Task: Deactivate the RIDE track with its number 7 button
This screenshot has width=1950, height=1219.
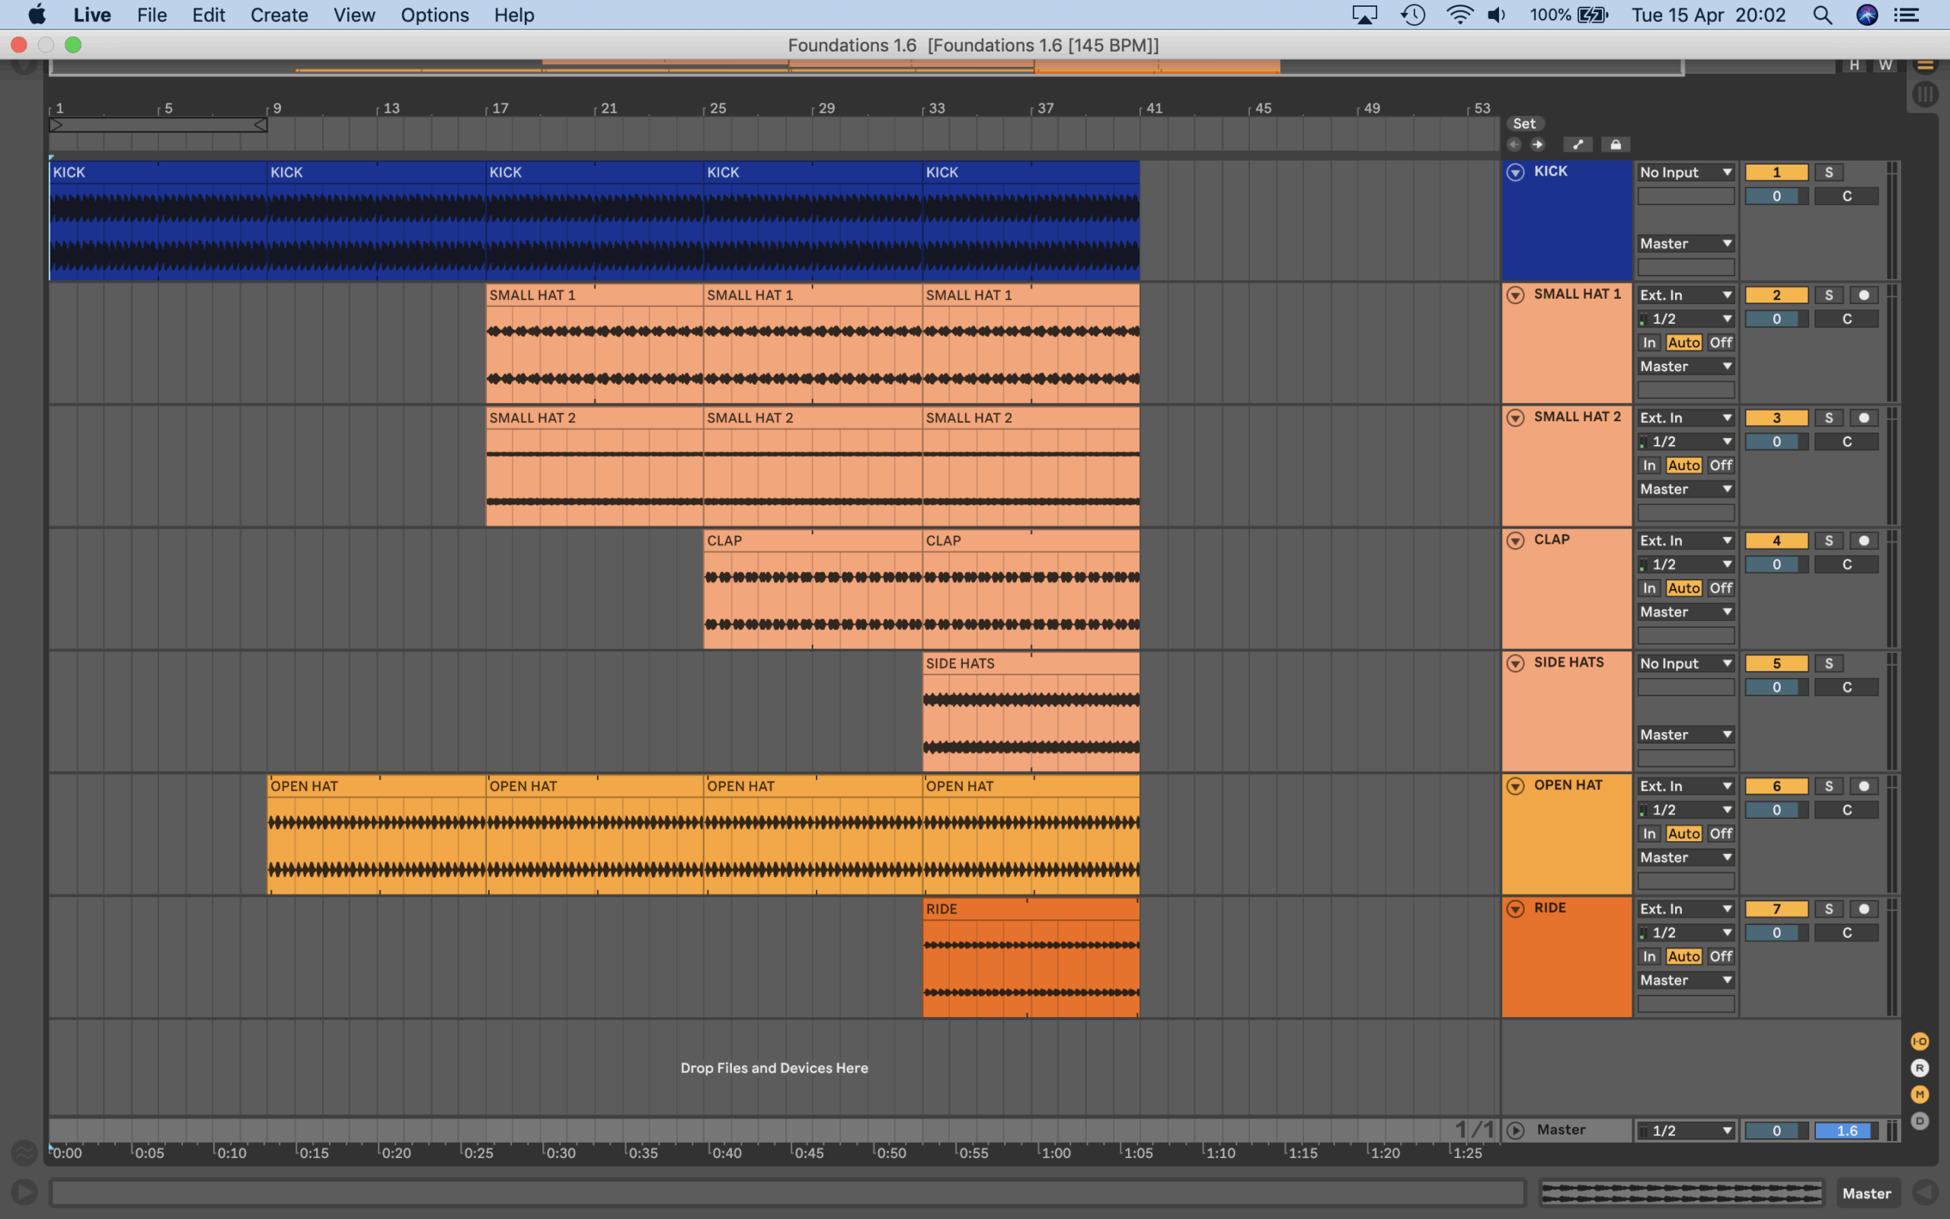Action: point(1776,910)
